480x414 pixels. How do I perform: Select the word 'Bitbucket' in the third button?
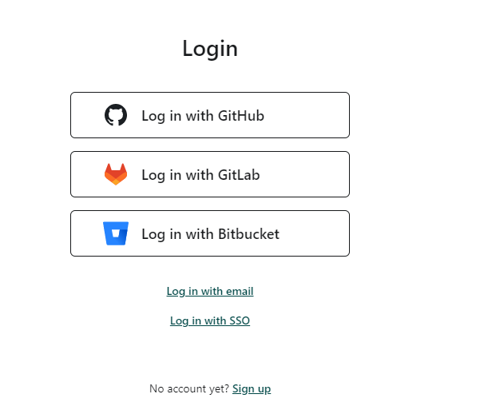coord(248,234)
